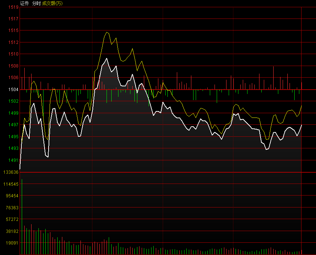Click the 1493 price axis label

pyautogui.click(x=13, y=148)
